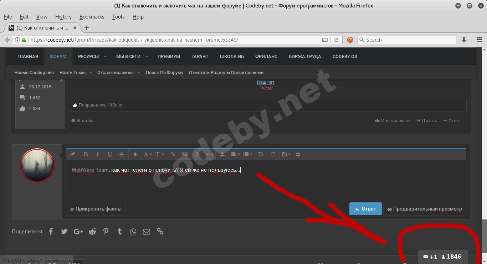Image resolution: width=487 pixels, height=264 pixels.
Task: Expand the РЕСУРСЫ navigation dropdown arrow
Action: coord(105,56)
